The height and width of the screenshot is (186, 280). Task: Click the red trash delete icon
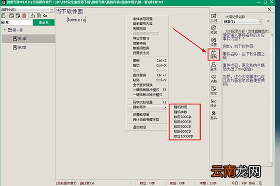coord(24,16)
